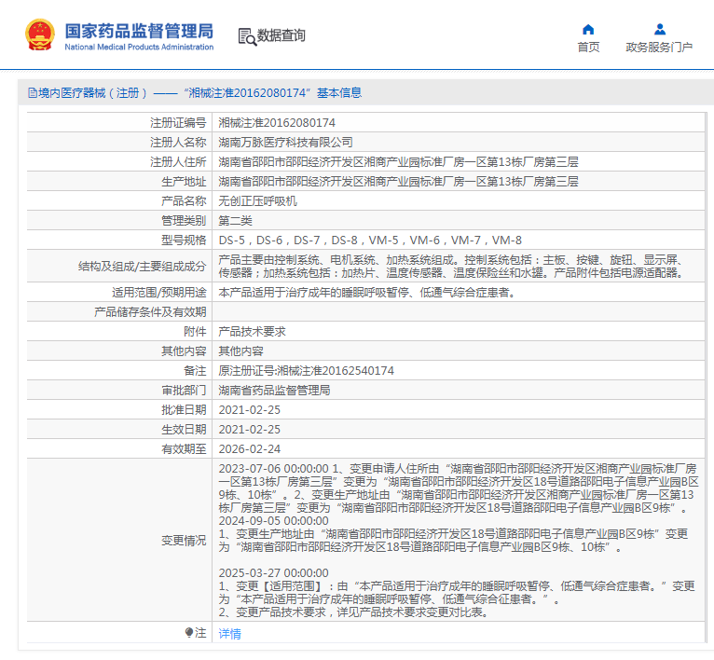714x660 pixels.
Task: Click the house icon above 首页
Action: (x=588, y=29)
